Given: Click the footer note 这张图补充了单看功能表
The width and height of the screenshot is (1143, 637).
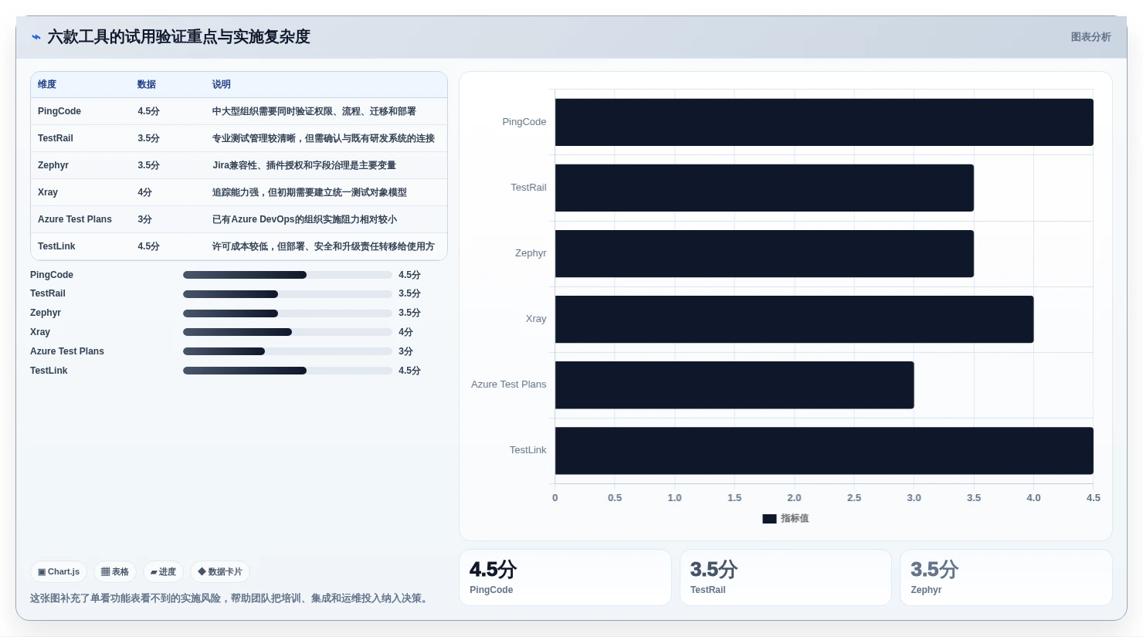Looking at the screenshot, I should click(230, 598).
